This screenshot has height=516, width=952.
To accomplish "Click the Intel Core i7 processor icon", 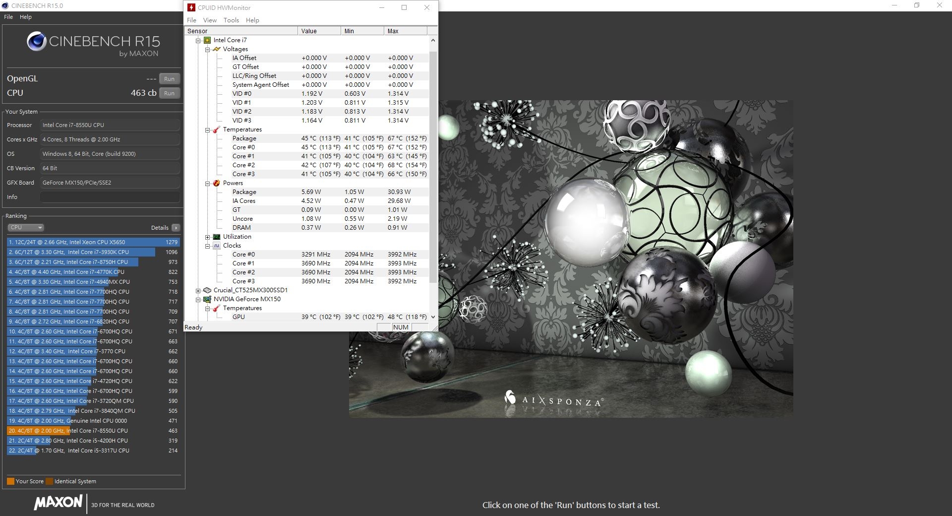I will (207, 40).
